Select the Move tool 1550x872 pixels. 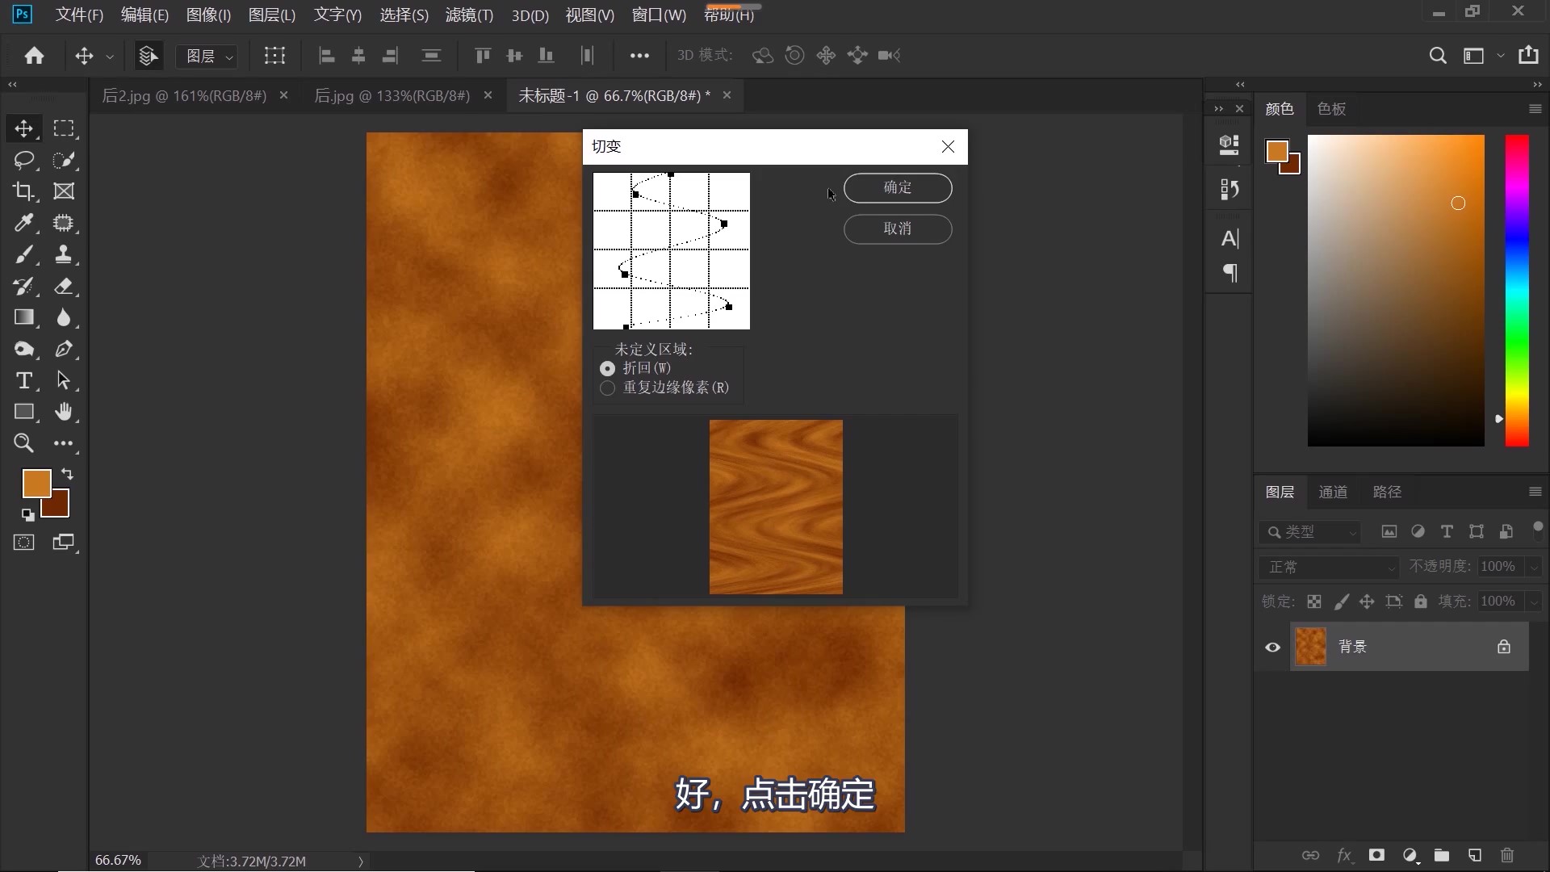point(24,128)
